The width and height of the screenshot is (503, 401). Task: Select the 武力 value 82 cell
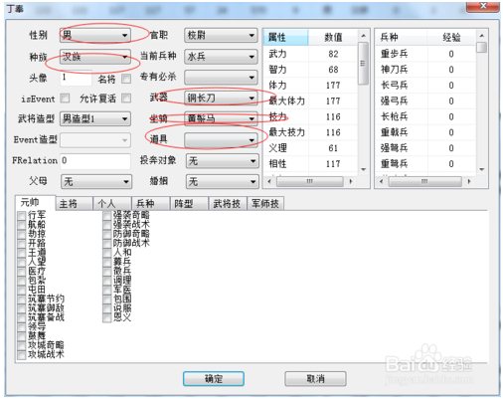point(333,54)
